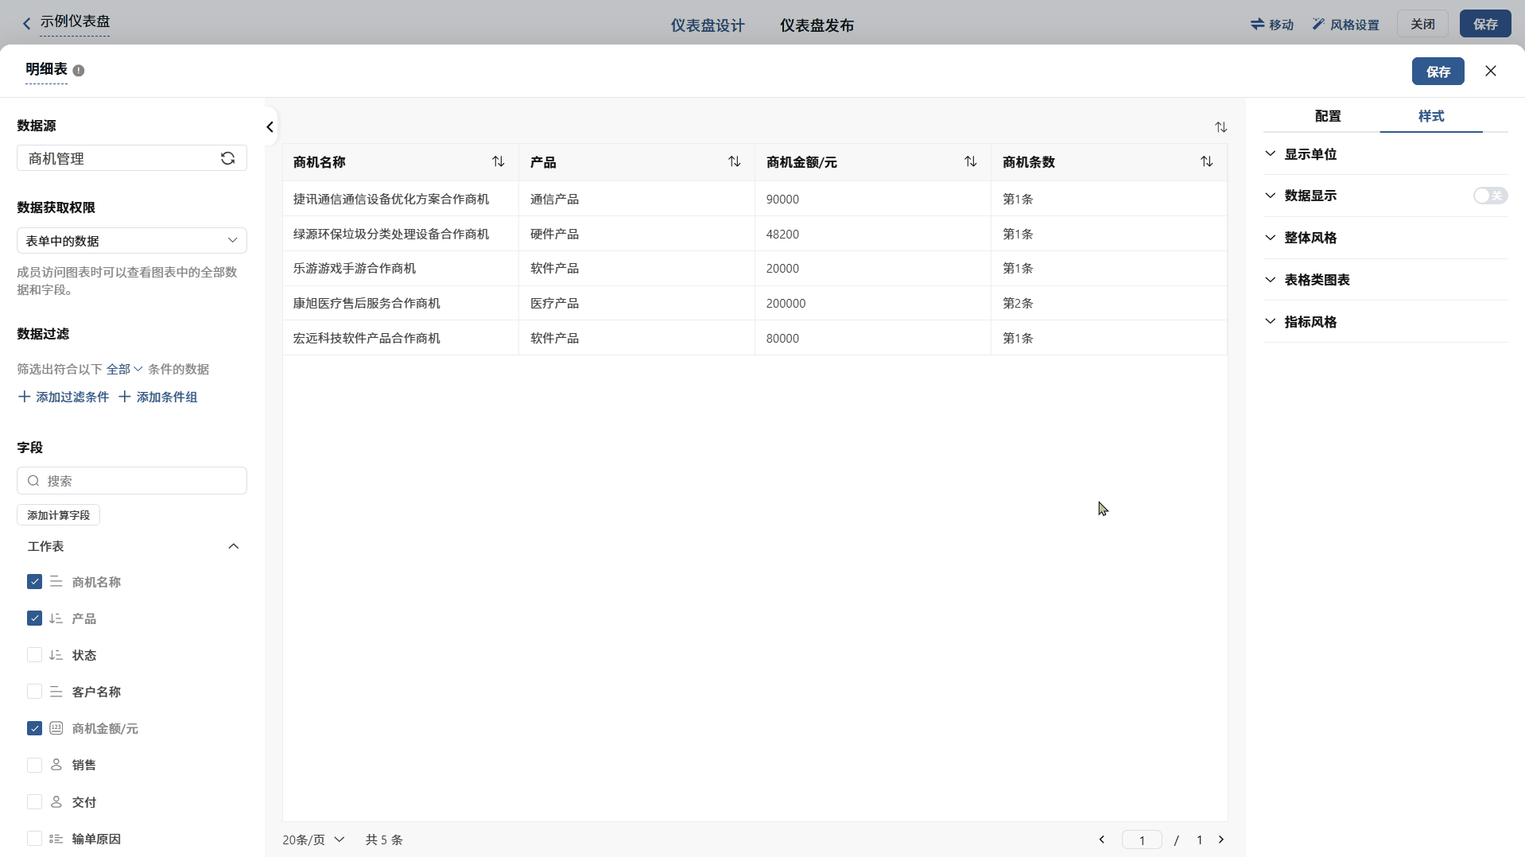Check the 销售 field checkbox
Viewport: 1525px width, 857px height.
coord(34,765)
